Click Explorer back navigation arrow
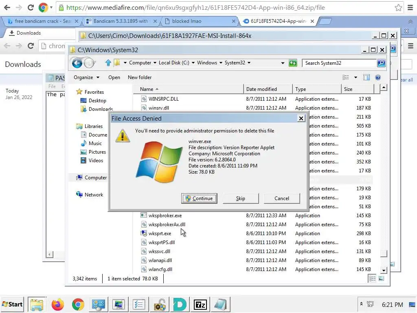The image size is (417, 313). click(77, 63)
